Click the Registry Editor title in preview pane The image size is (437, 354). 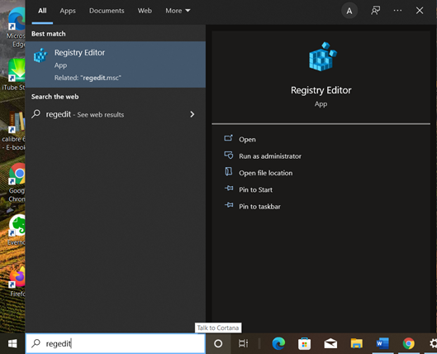[x=321, y=90]
